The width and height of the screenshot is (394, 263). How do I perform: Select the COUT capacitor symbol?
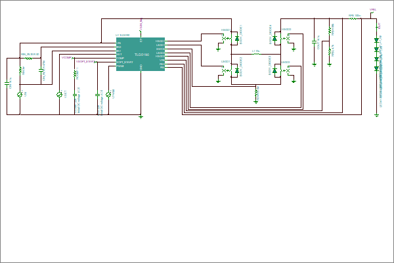click(314, 41)
